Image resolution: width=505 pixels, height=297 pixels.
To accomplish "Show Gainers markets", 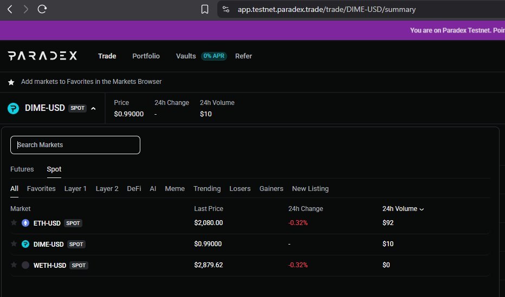I will (x=271, y=189).
